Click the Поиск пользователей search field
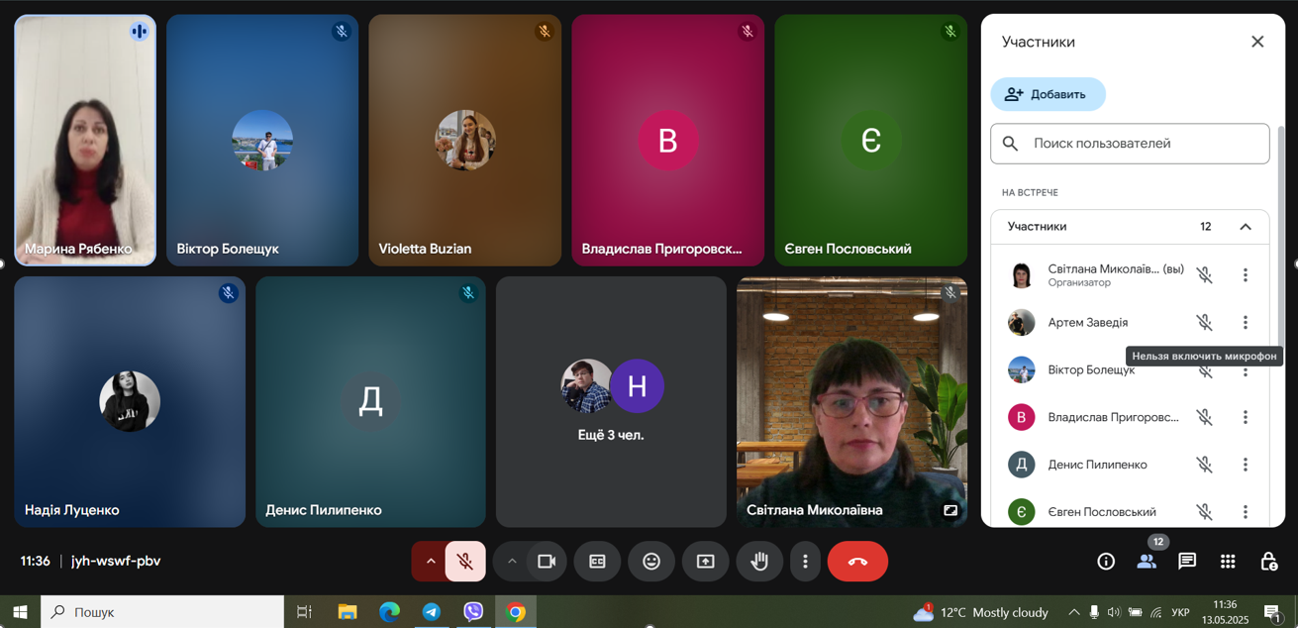The width and height of the screenshot is (1298, 628). [x=1130, y=144]
